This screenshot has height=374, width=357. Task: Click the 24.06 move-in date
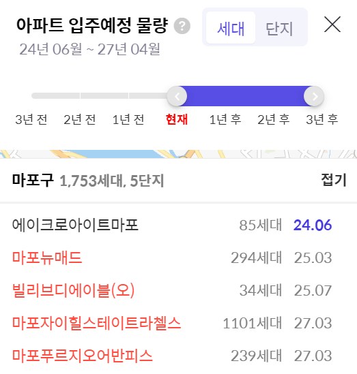pos(313,225)
